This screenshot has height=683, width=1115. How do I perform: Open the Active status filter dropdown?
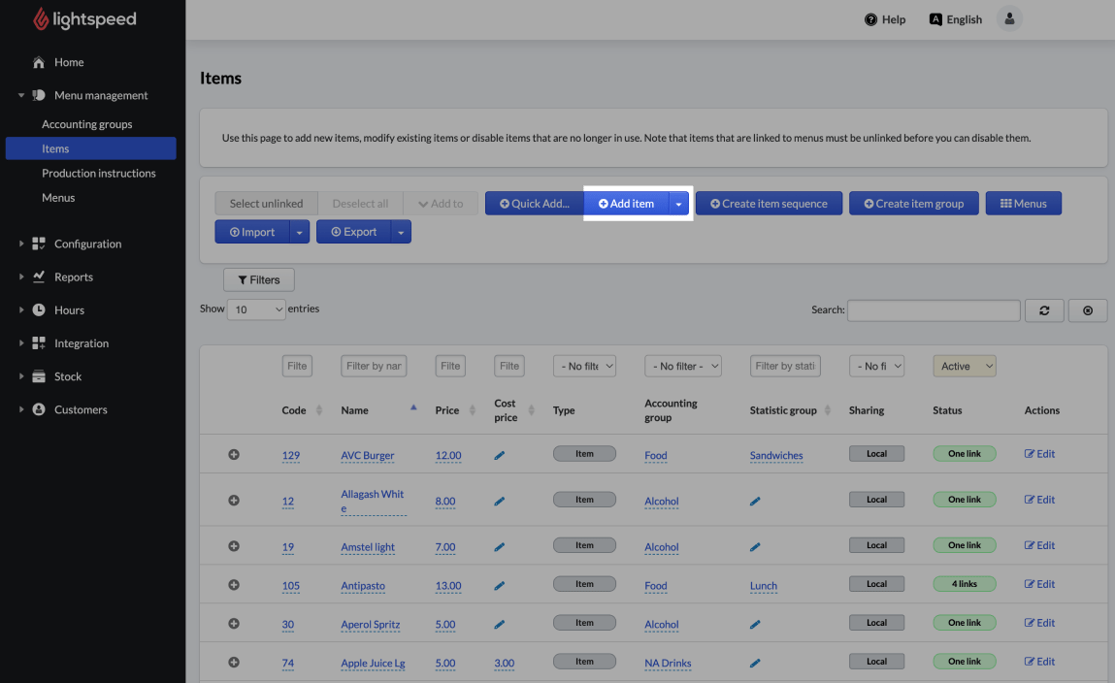(965, 366)
